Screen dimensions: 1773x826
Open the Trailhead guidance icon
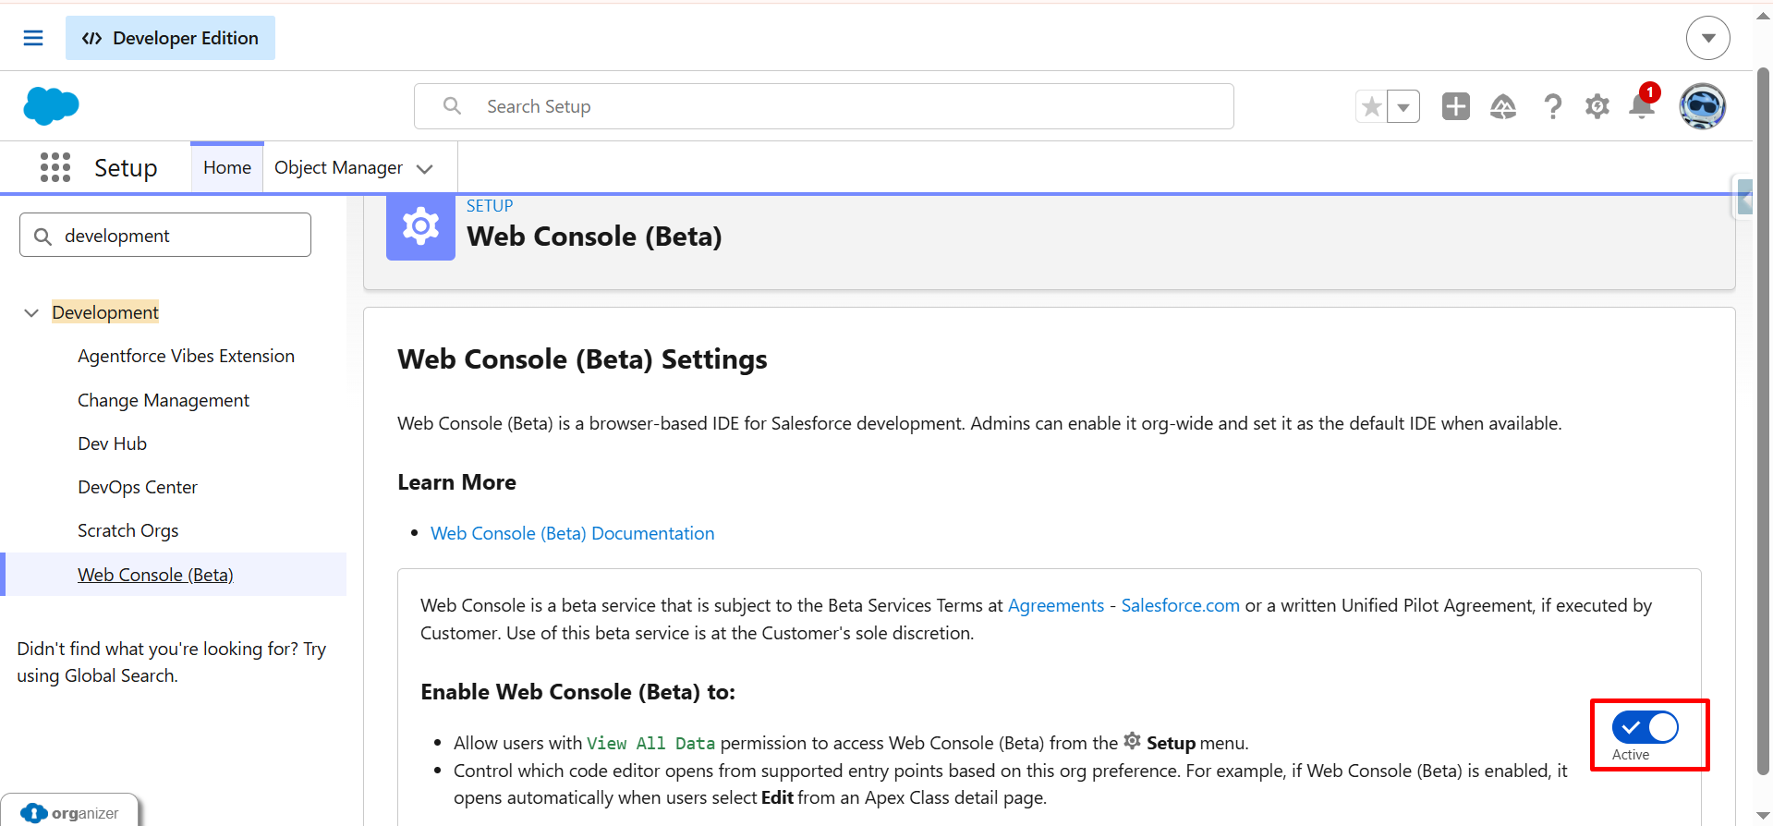(x=1503, y=106)
